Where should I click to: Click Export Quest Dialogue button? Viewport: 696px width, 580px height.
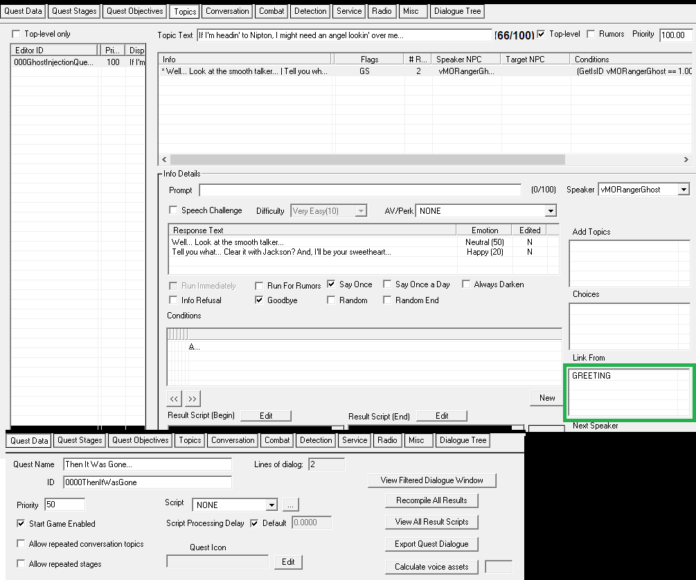pyautogui.click(x=431, y=544)
